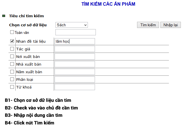Check the Nơi xuất bản checkbox
This screenshot has height=130, width=182.
pos(12,57)
